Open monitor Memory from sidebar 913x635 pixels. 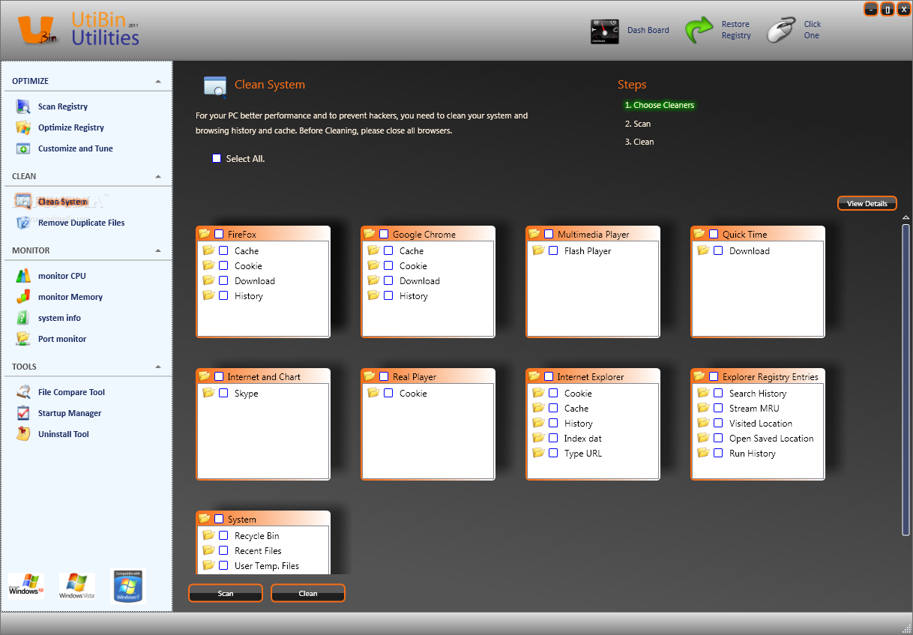pyautogui.click(x=70, y=297)
